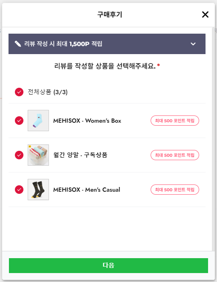
Task: Click the 전체상품 (3/3) label text
Action: pos(48,92)
